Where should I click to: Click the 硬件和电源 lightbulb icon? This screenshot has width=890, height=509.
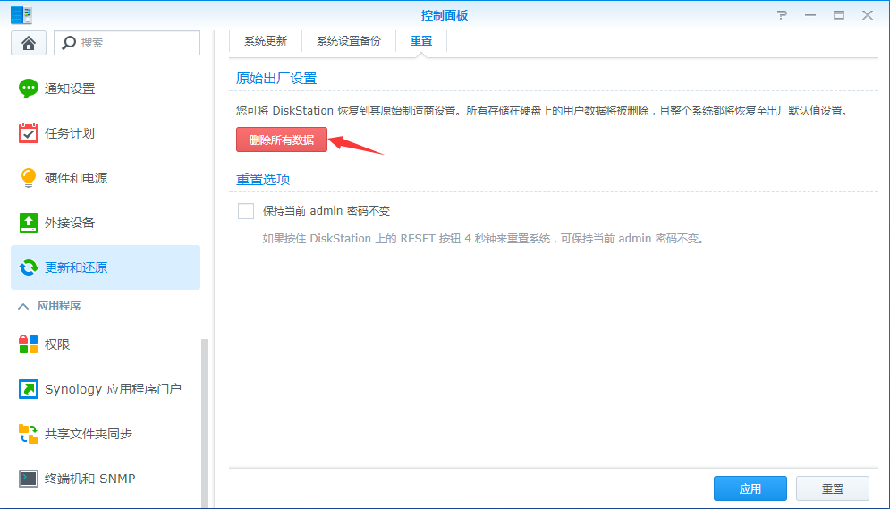pyautogui.click(x=29, y=178)
